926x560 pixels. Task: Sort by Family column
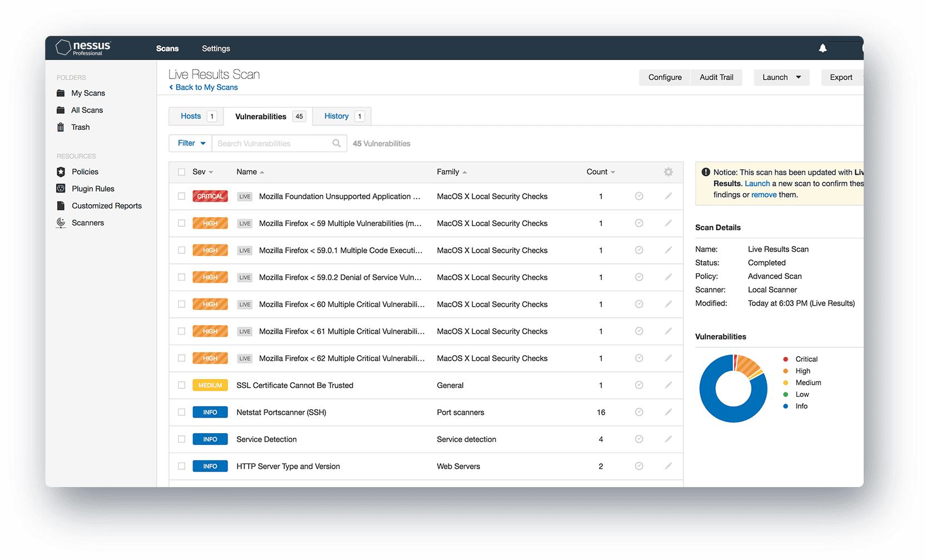click(x=452, y=172)
